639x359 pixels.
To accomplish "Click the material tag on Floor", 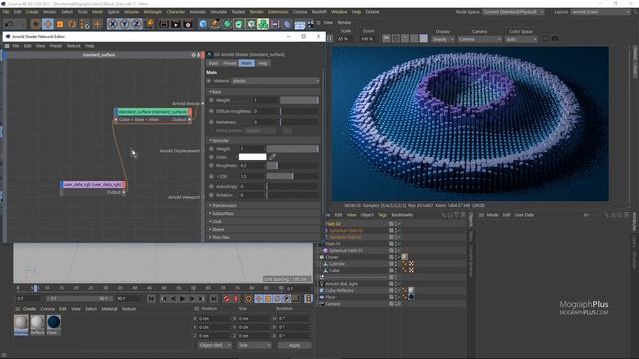I will pos(411,297).
